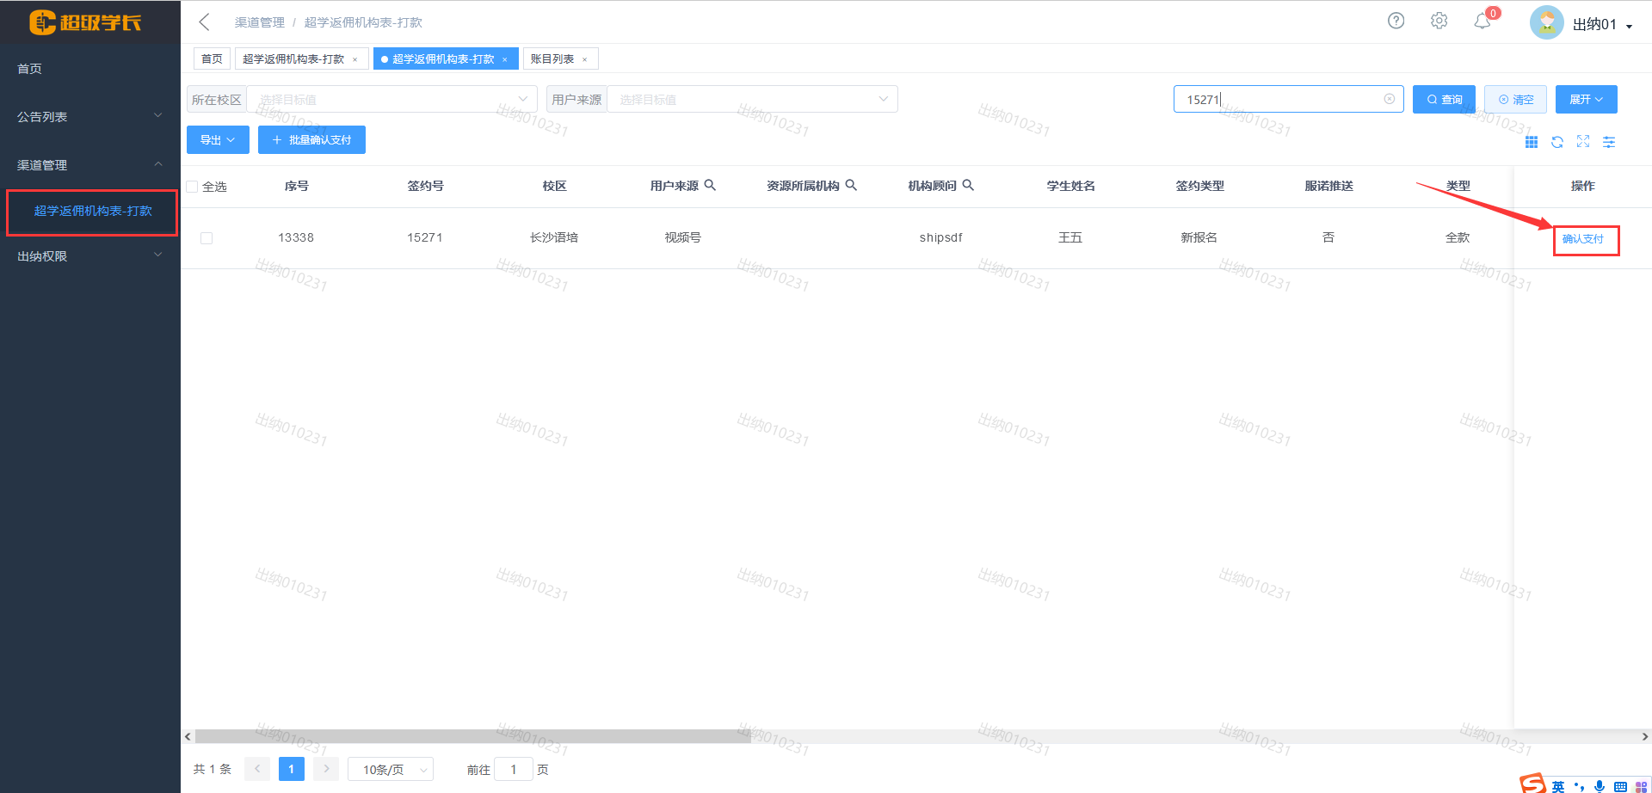
Task: Click the table grid view icon
Action: click(x=1532, y=142)
